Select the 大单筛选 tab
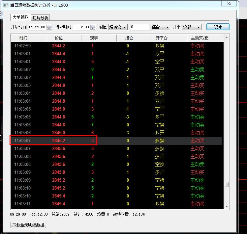 [20, 17]
